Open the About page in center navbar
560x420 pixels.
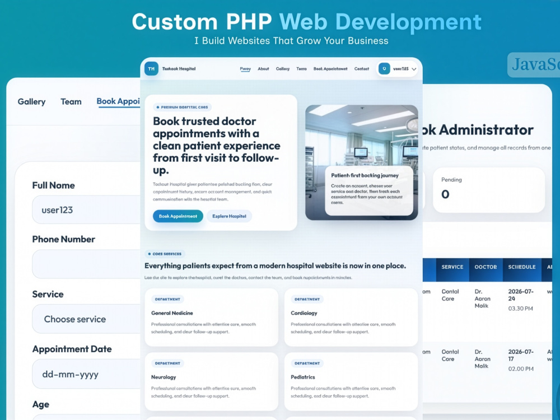(263, 68)
